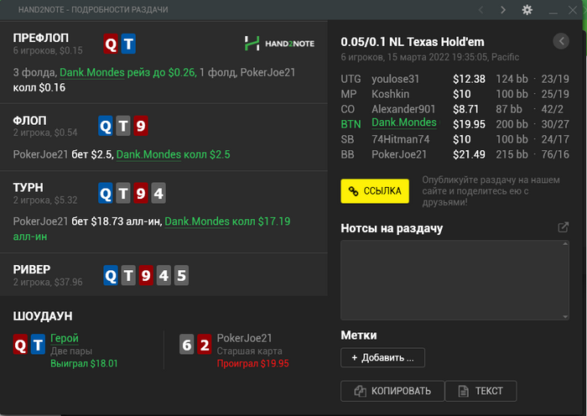Click scroll up arrow in notes box
The width and height of the screenshot is (587, 416).
click(565, 244)
